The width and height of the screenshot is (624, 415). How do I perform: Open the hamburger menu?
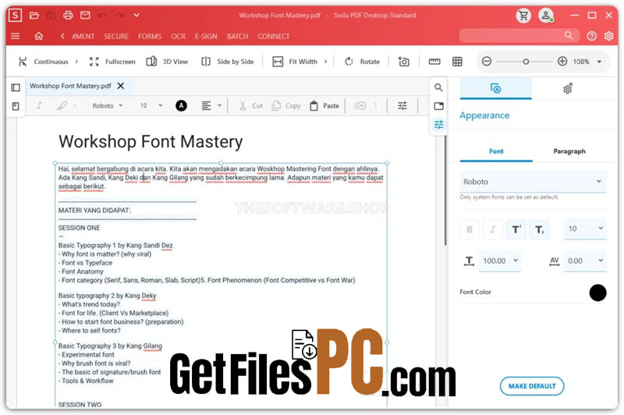[15, 36]
